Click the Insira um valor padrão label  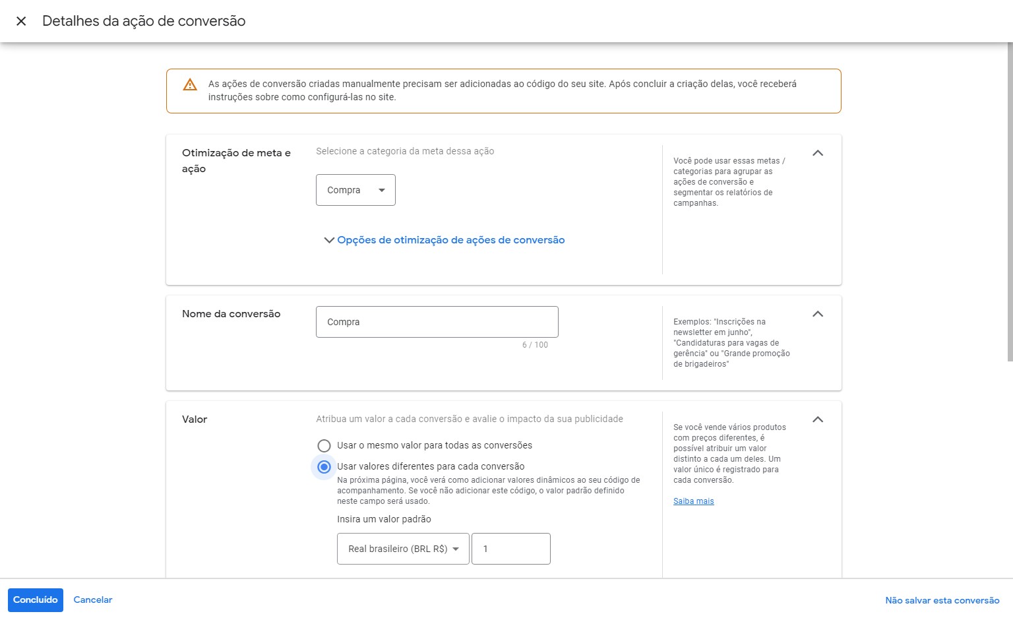click(x=384, y=520)
